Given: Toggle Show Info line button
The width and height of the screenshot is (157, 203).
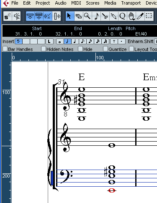Looking at the screenshot, I should 30,16.
